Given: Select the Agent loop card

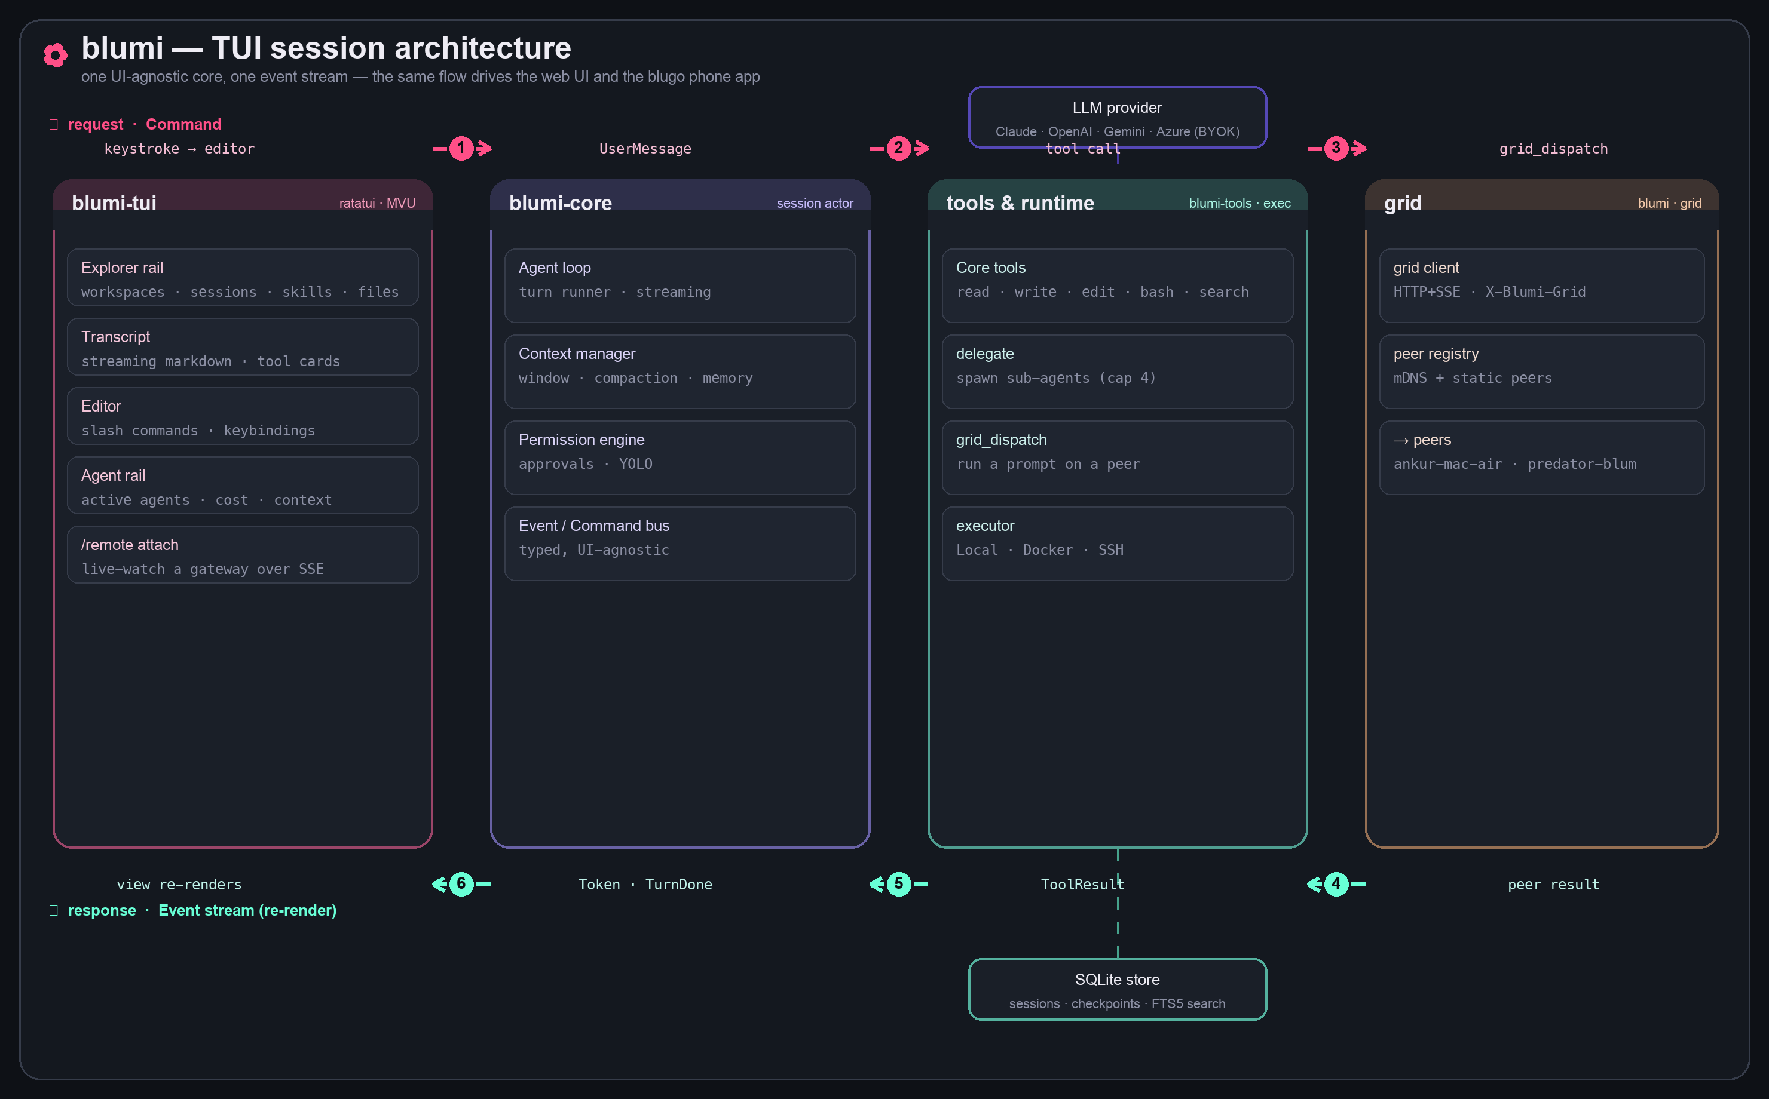Looking at the screenshot, I should (x=680, y=286).
